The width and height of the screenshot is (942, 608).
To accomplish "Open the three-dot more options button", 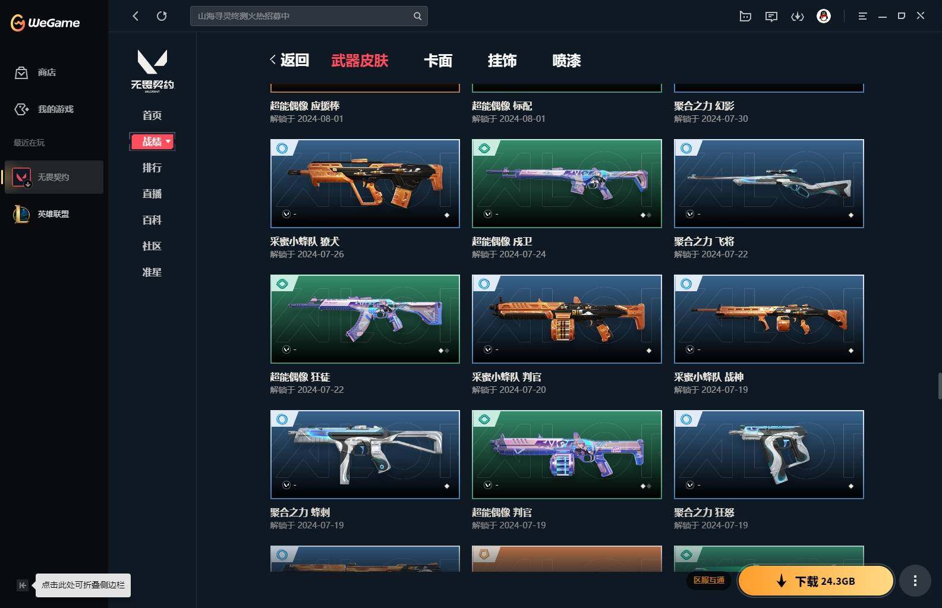I will pos(915,581).
